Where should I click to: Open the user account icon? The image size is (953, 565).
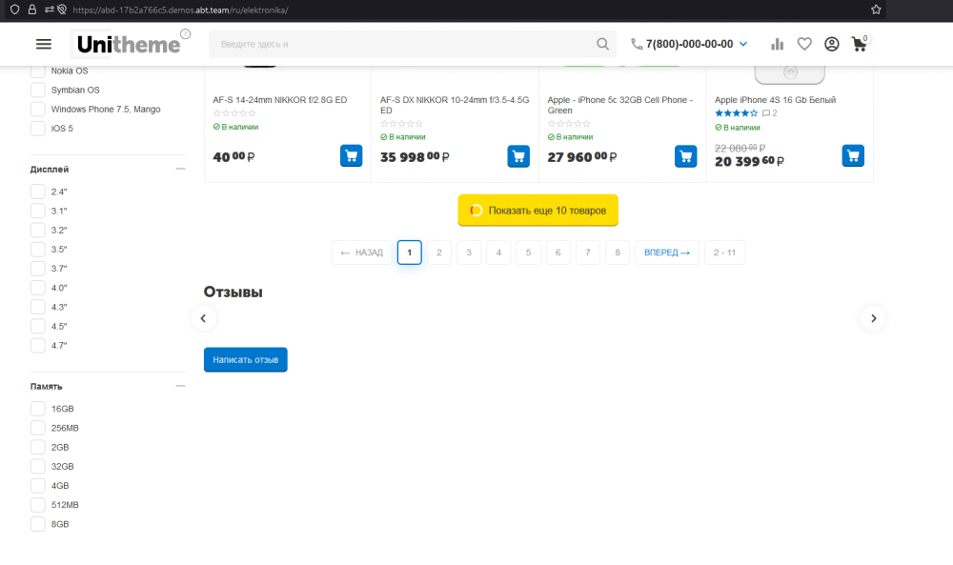(x=832, y=44)
